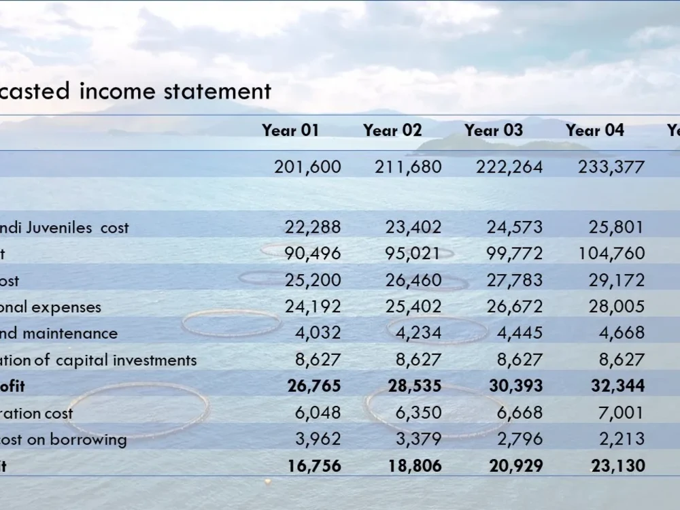Select the bold 28,535 profit cell
Viewport: 680px width, 510px height.
pos(415,386)
